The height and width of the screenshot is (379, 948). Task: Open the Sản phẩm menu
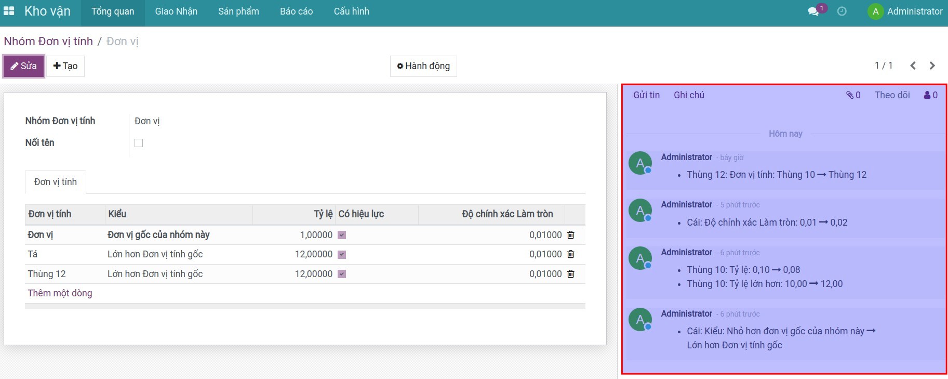point(238,11)
